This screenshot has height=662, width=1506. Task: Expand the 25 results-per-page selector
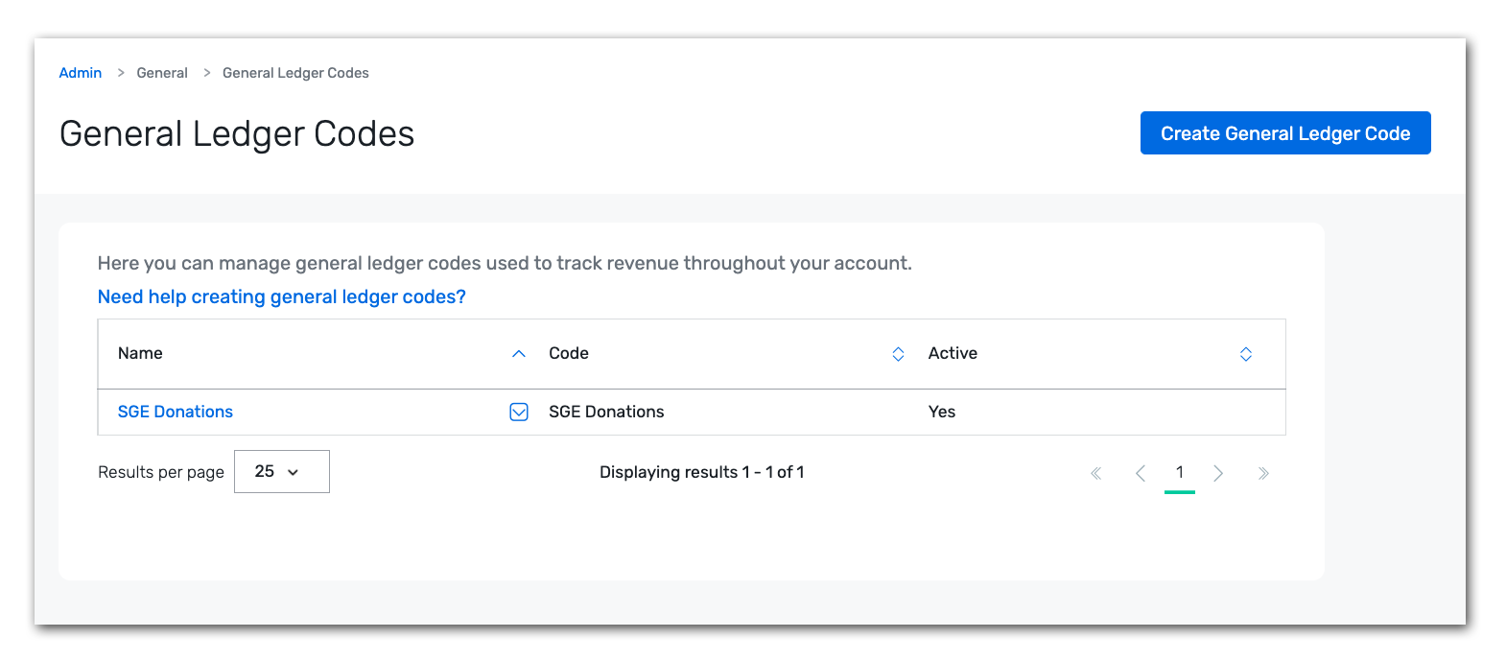coord(281,471)
